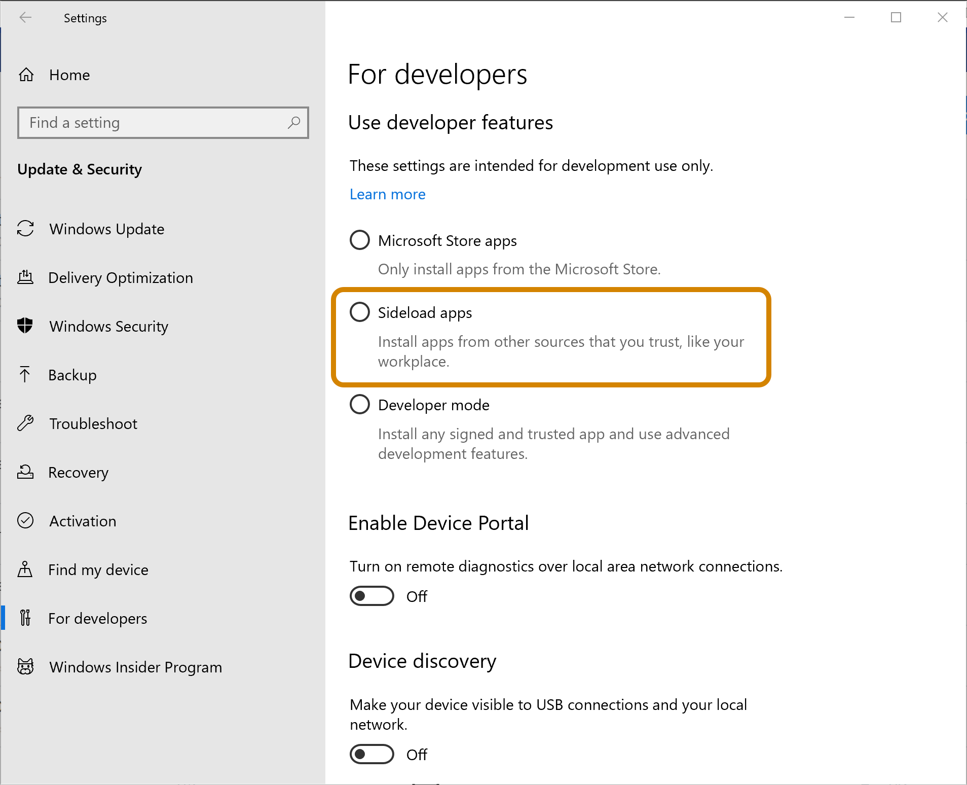Screen dimensions: 967x785
Task: Click the search magnifier icon
Action: (x=294, y=123)
